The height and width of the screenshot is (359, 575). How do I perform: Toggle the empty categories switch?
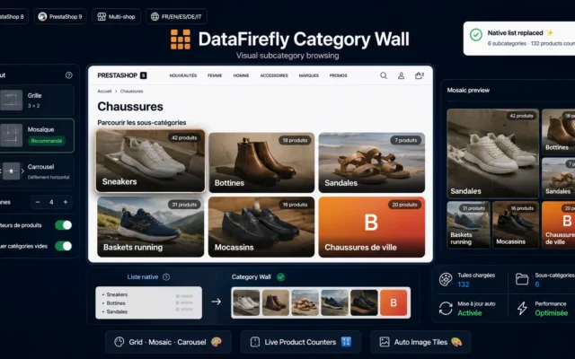pyautogui.click(x=64, y=246)
